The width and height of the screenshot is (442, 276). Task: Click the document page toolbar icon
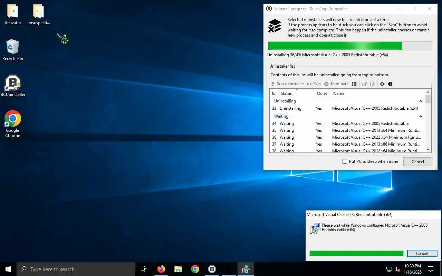coord(372,84)
